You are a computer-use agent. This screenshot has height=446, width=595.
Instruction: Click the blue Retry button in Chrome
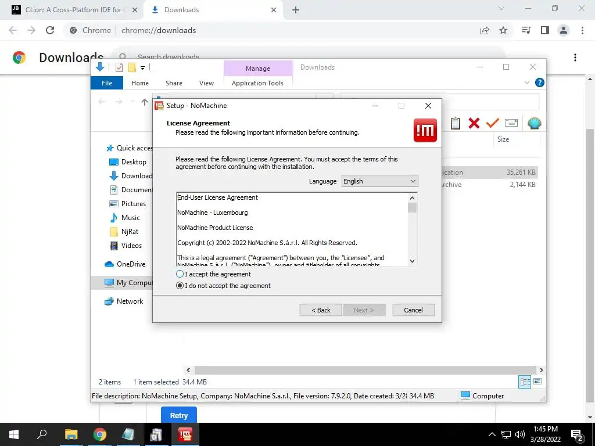179,415
